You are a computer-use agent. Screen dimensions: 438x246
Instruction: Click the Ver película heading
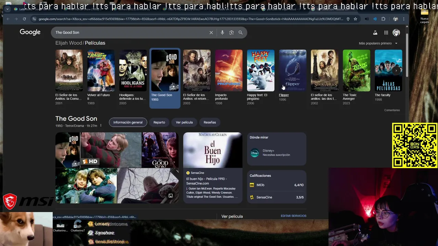click(232, 216)
